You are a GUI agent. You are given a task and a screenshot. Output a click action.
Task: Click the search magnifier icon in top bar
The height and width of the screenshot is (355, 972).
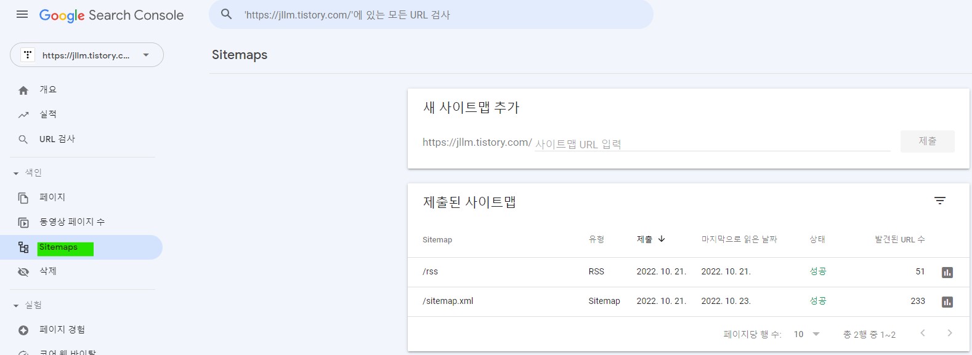click(x=227, y=14)
